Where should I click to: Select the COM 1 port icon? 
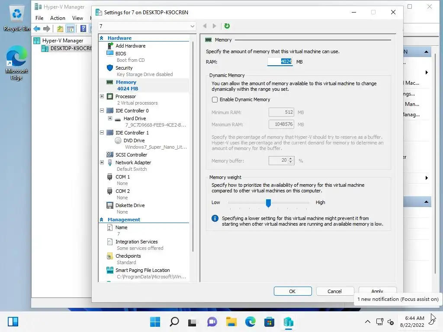pos(109,177)
